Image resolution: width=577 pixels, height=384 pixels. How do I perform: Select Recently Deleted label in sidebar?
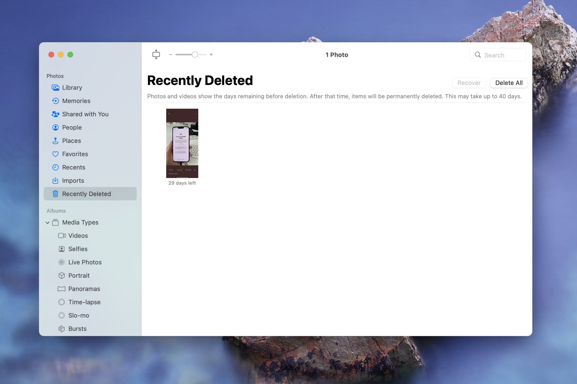pyautogui.click(x=86, y=194)
